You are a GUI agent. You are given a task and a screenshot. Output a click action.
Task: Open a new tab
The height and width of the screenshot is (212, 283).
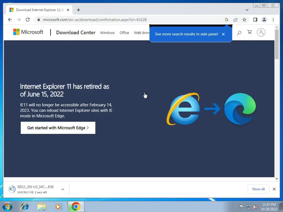[78, 10]
